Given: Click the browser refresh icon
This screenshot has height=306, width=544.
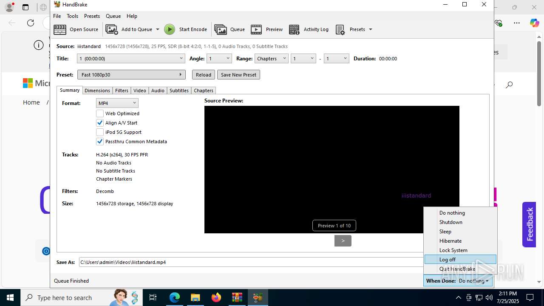Looking at the screenshot, I should coord(31,23).
